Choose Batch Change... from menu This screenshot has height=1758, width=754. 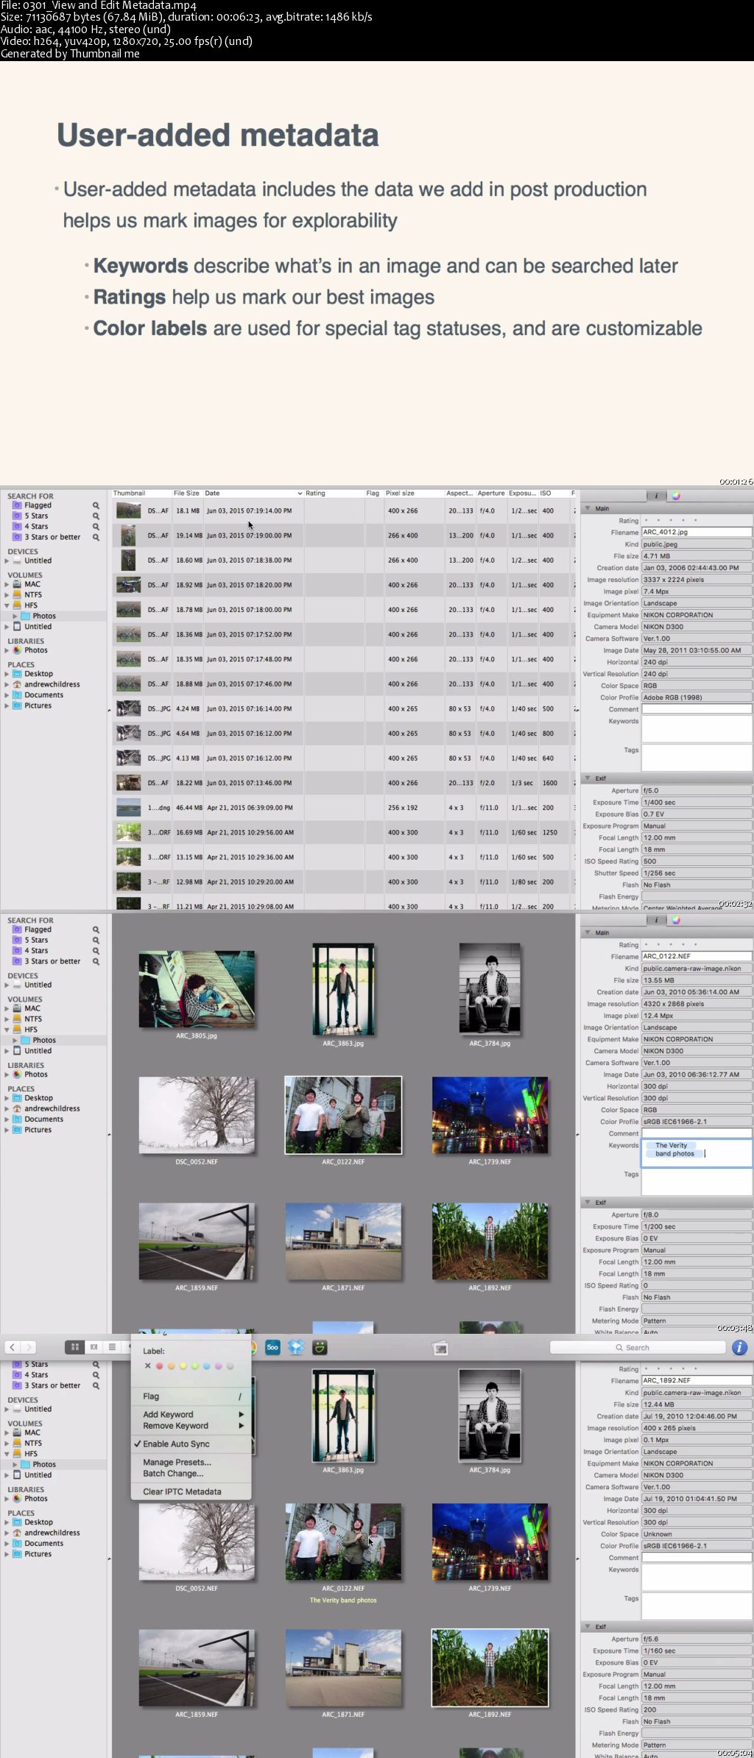pyautogui.click(x=173, y=1474)
